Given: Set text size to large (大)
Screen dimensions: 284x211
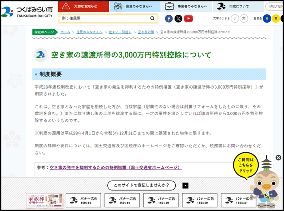Looking at the screenshot, I should click(x=244, y=19).
